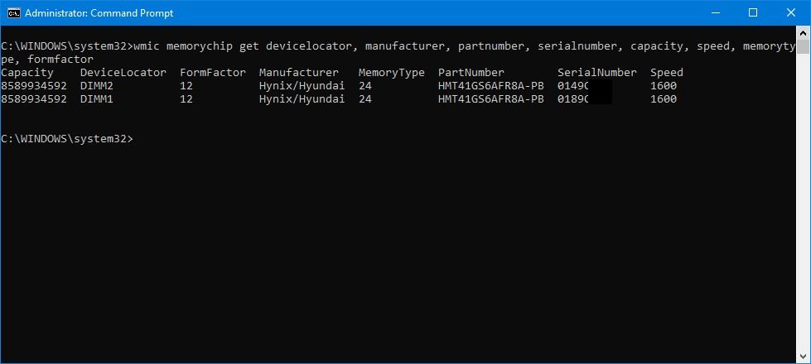
Task: Click the Capacity column header
Action: tap(27, 73)
